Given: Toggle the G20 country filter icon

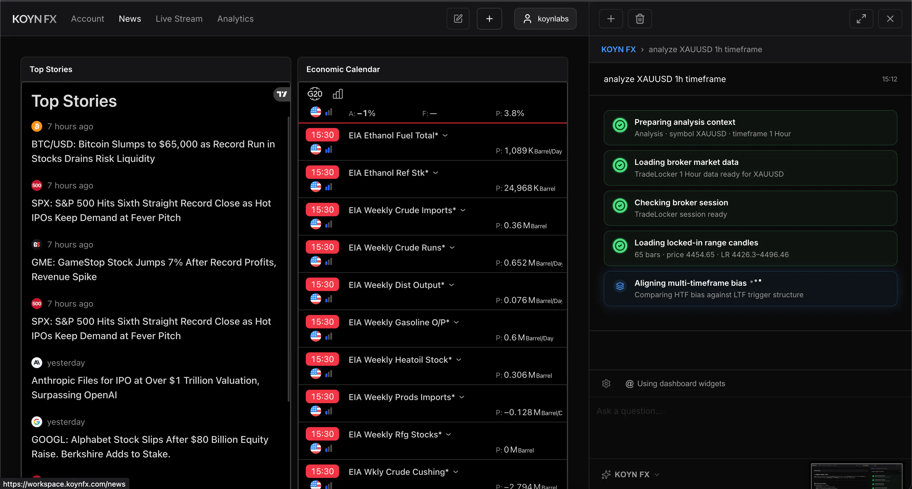Looking at the screenshot, I should [x=315, y=94].
